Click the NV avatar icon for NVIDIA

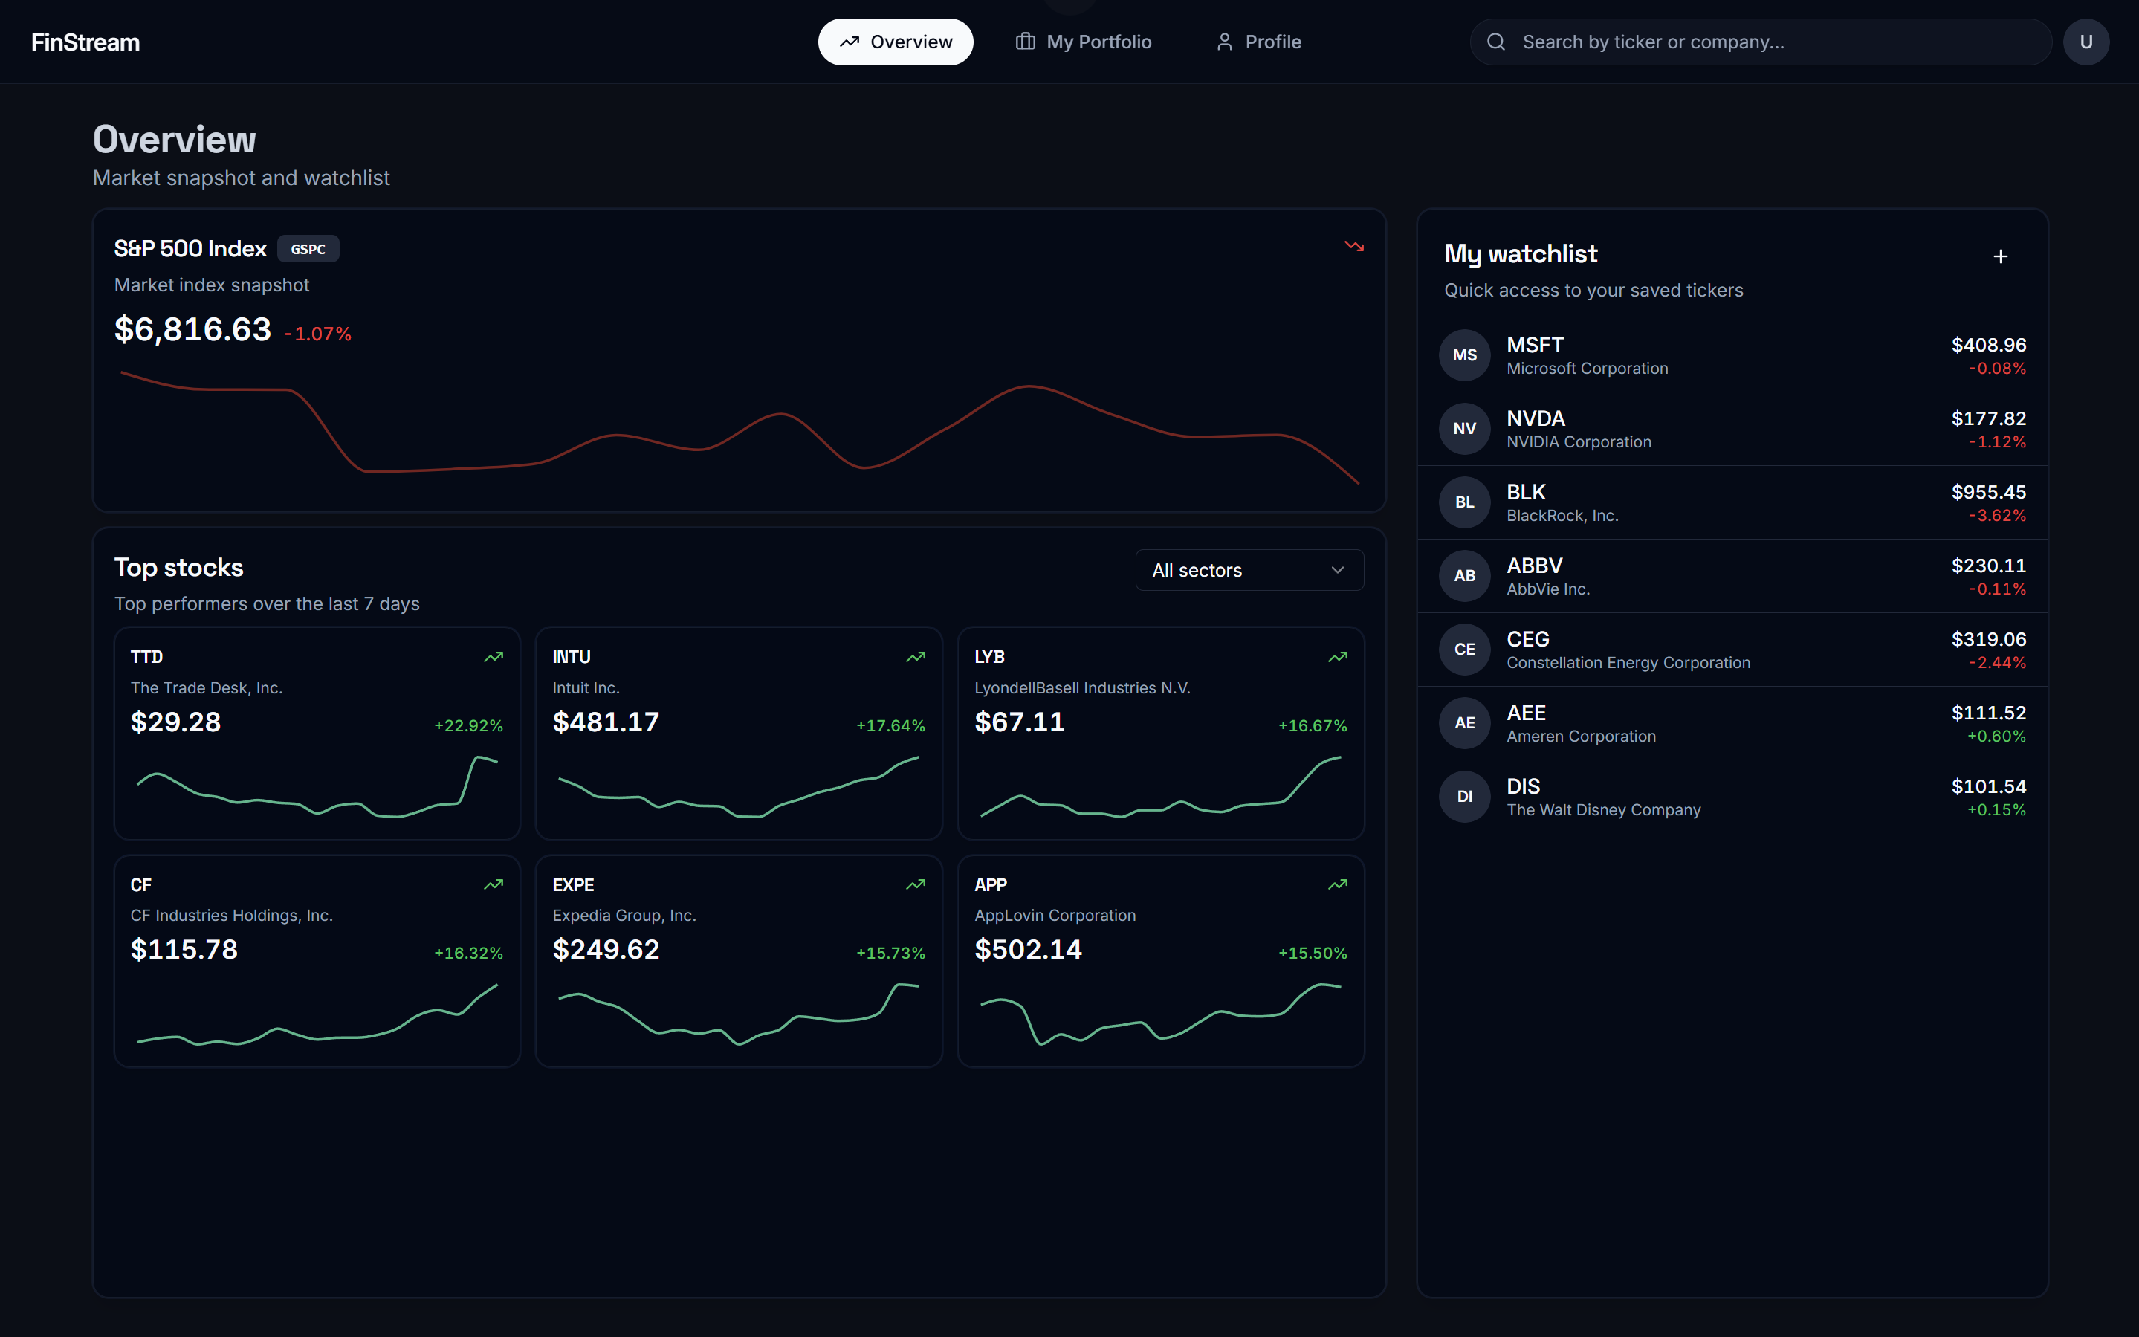pyautogui.click(x=1464, y=429)
